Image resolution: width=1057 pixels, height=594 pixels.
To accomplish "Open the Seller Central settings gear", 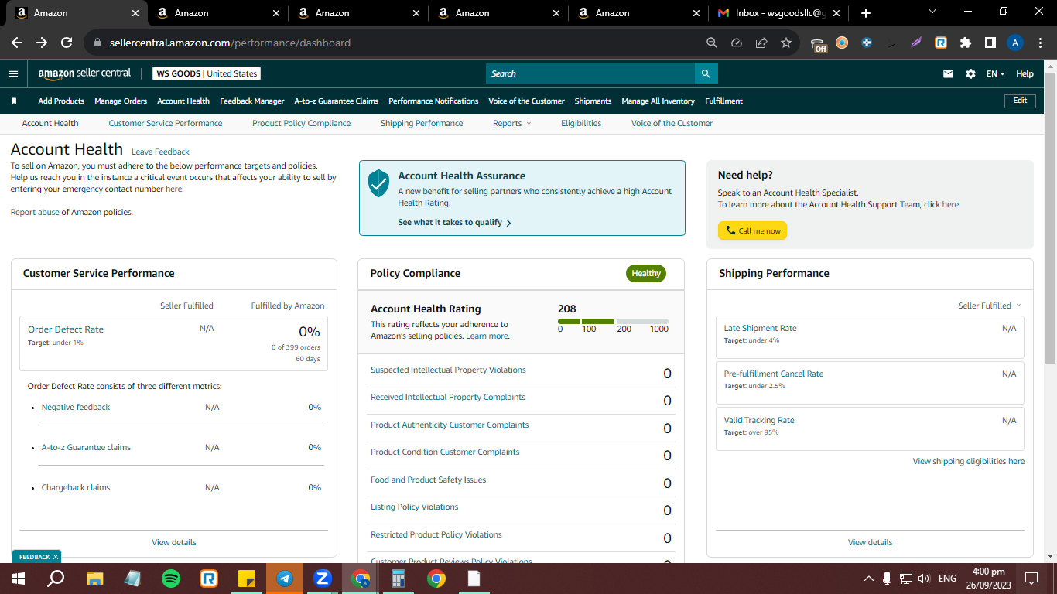I will [x=970, y=73].
